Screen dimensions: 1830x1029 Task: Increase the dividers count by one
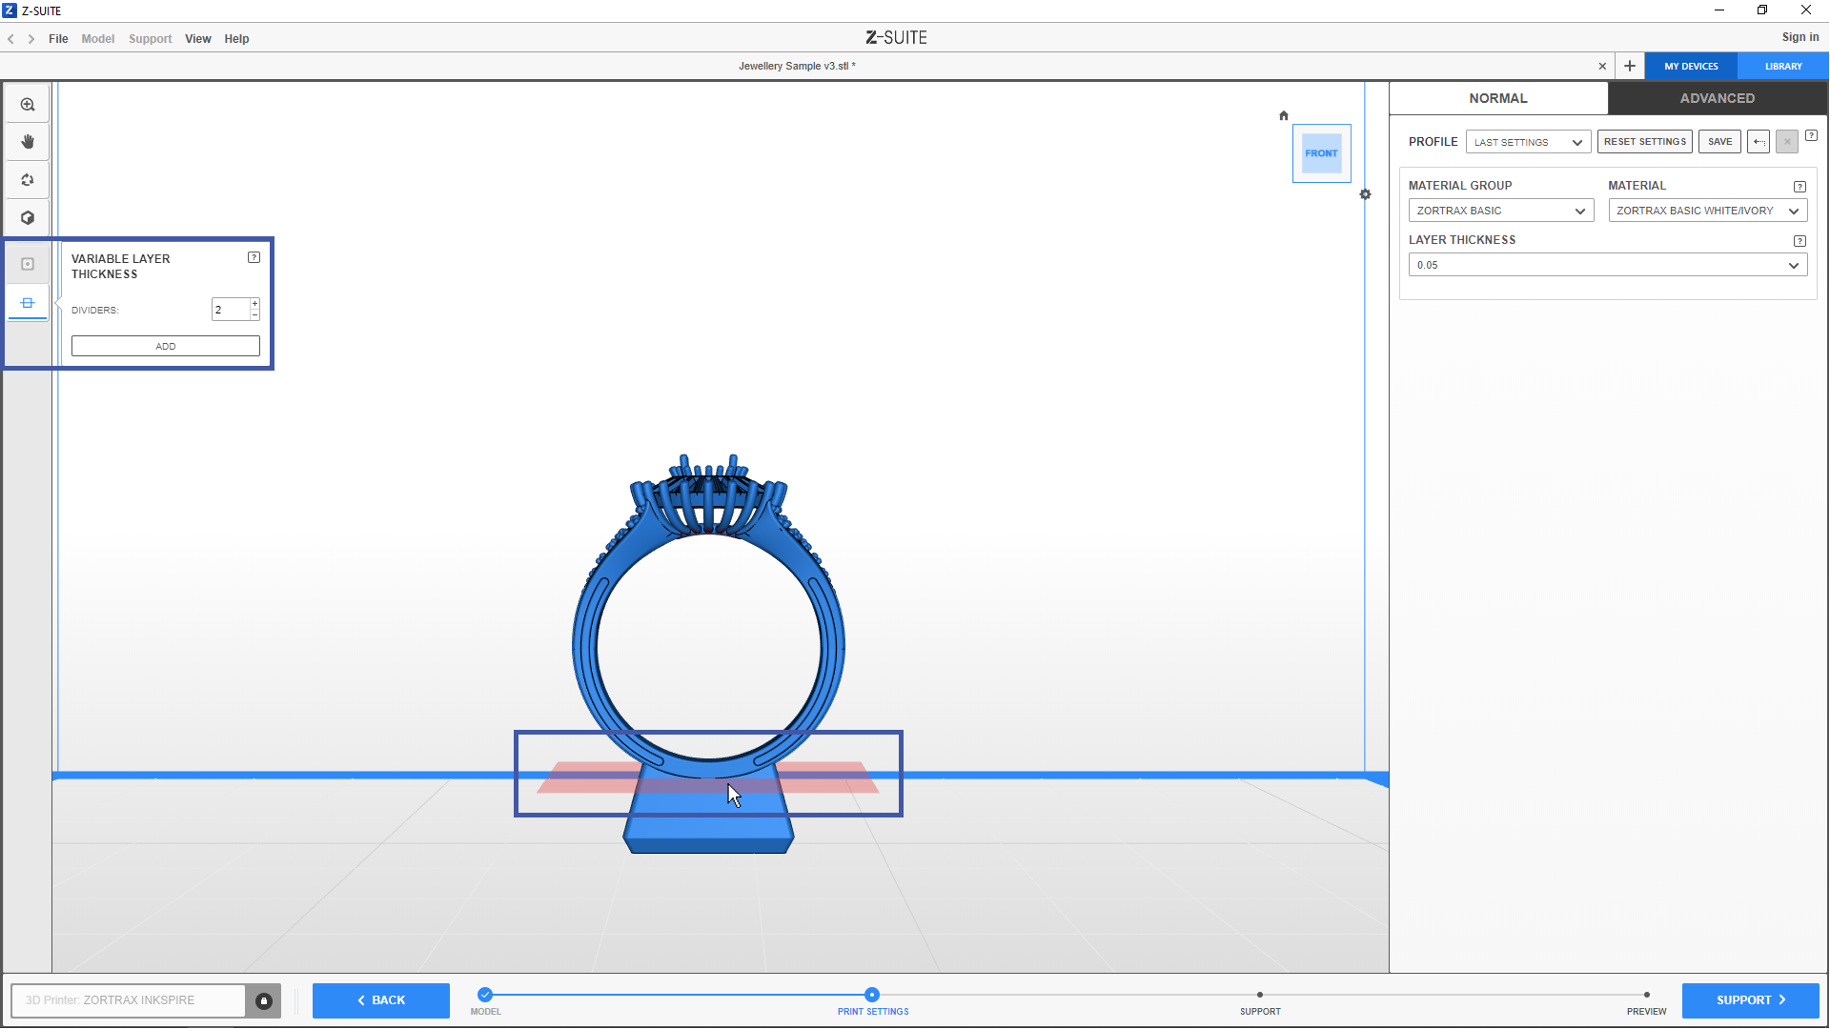pos(254,304)
